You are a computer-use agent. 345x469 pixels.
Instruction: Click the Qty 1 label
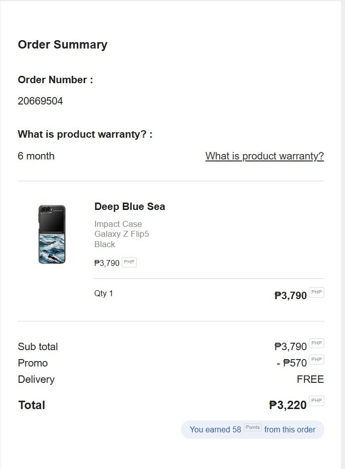click(103, 293)
